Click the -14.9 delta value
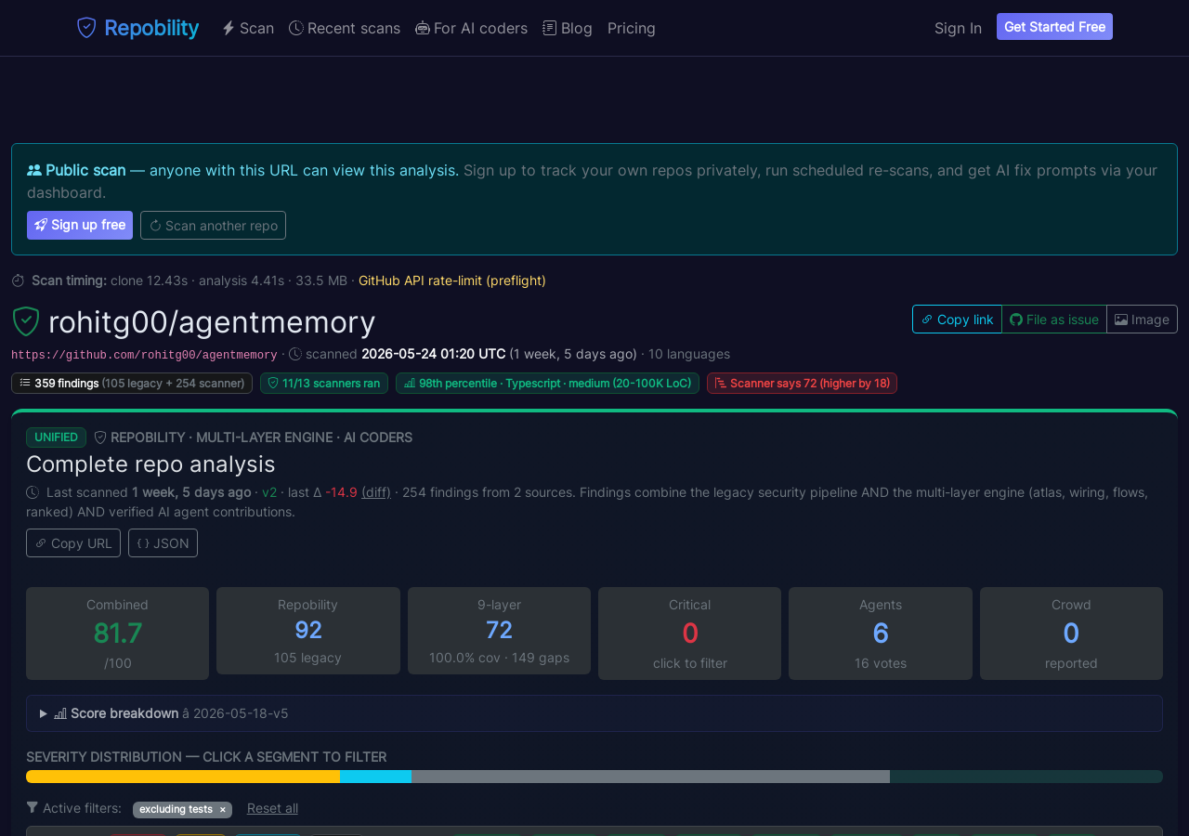This screenshot has width=1189, height=836. (x=341, y=492)
